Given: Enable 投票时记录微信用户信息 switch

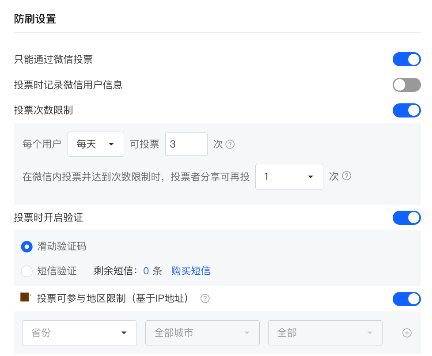Looking at the screenshot, I should pos(406,85).
